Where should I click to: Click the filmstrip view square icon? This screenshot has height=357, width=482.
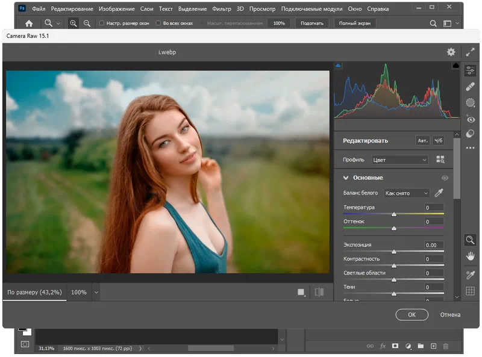pyautogui.click(x=301, y=292)
